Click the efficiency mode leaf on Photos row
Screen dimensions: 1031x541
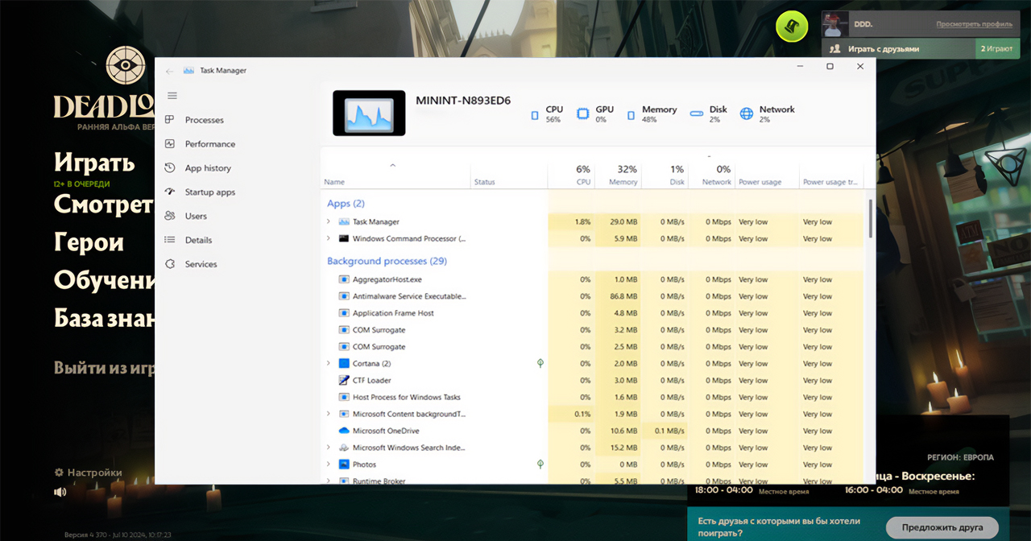pos(540,464)
